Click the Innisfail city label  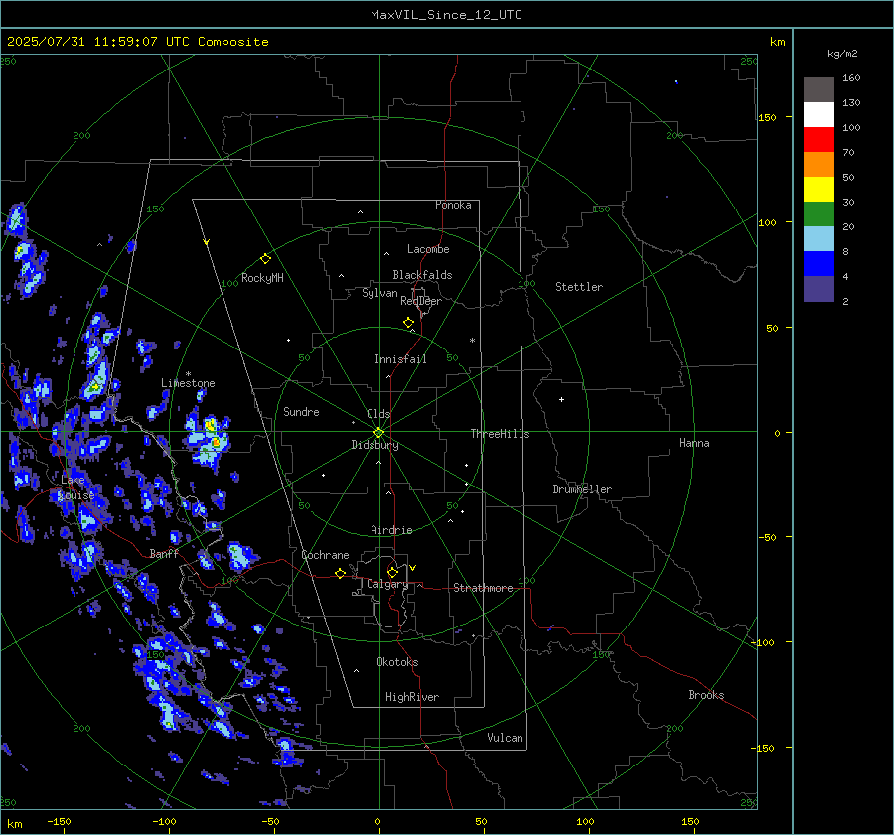[400, 359]
